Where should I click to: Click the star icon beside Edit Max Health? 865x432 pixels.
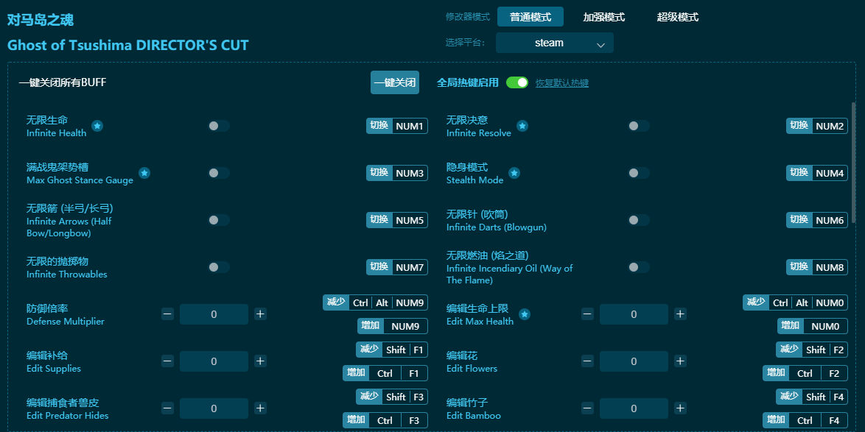coord(525,314)
